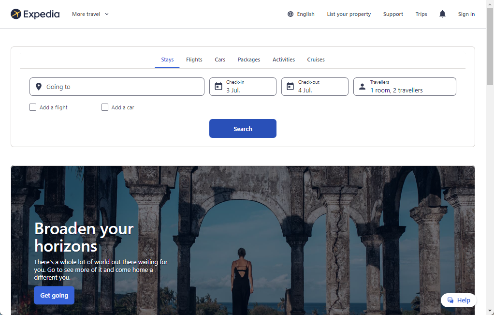Open the Sign in link

click(x=466, y=14)
